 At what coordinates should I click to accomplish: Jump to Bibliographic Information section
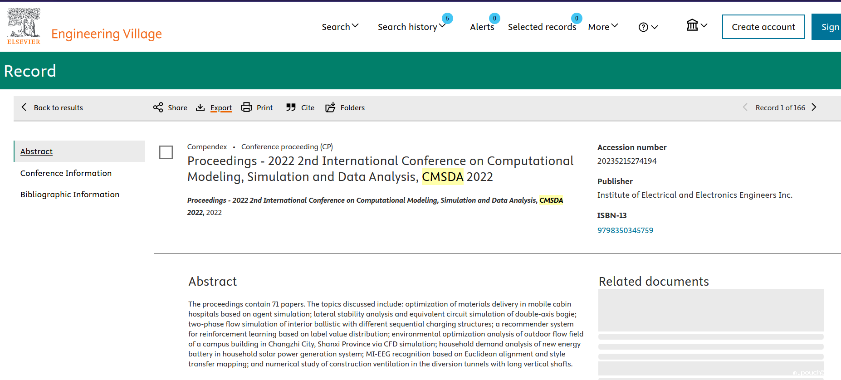click(x=70, y=195)
